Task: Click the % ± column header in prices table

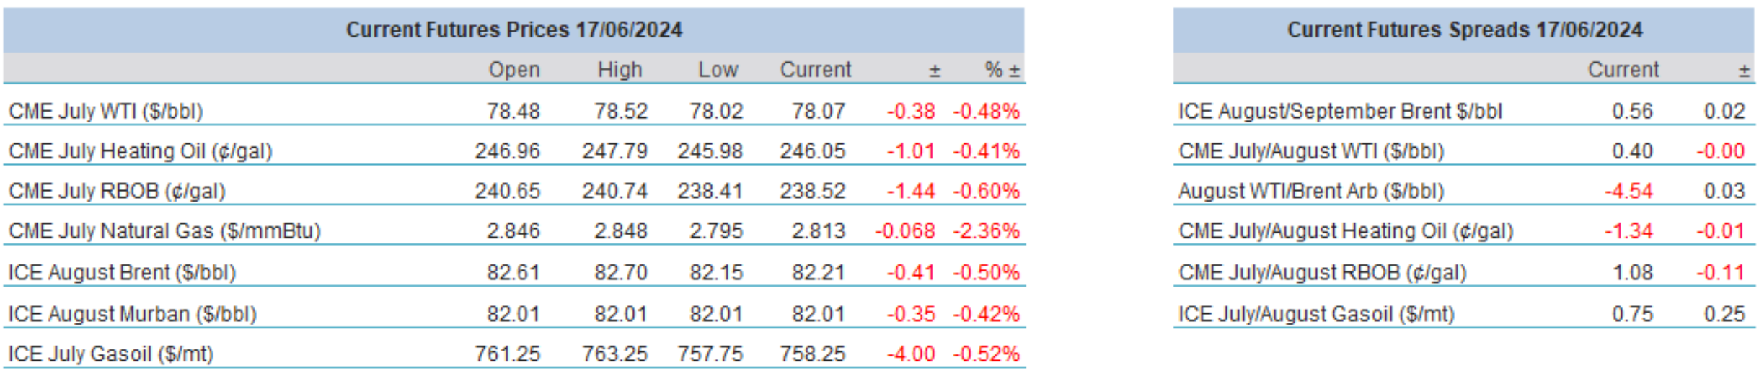Action: coord(1002,70)
